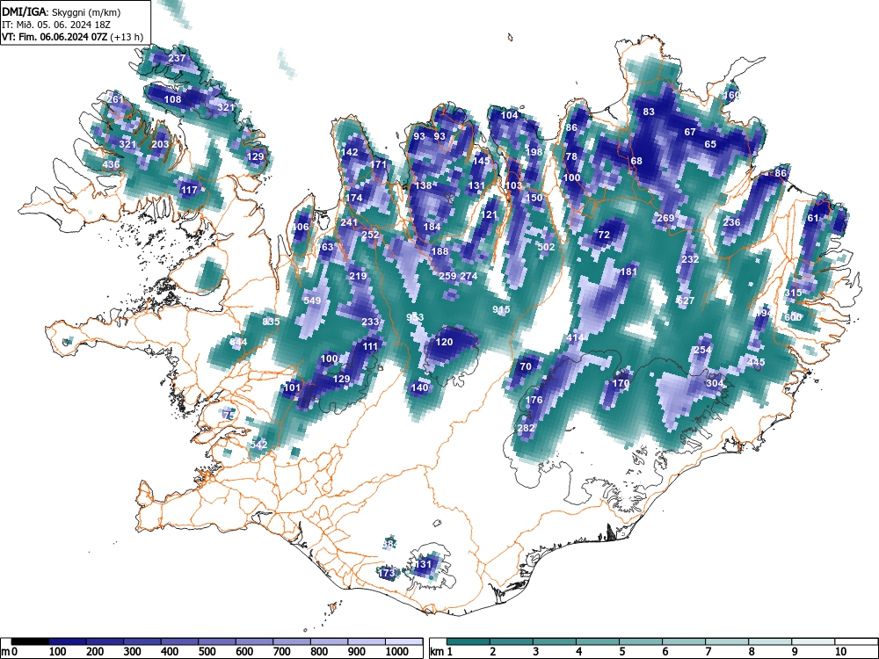879x659 pixels.
Task: Click the visibility value '108'
Action: [x=172, y=100]
